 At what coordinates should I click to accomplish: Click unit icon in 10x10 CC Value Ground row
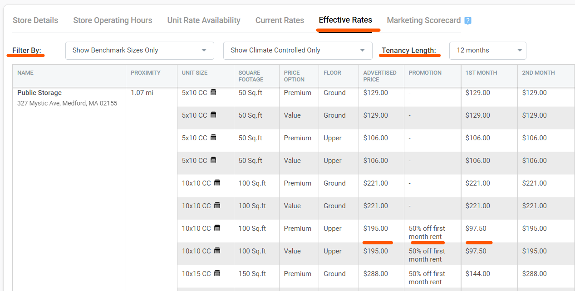click(x=217, y=205)
